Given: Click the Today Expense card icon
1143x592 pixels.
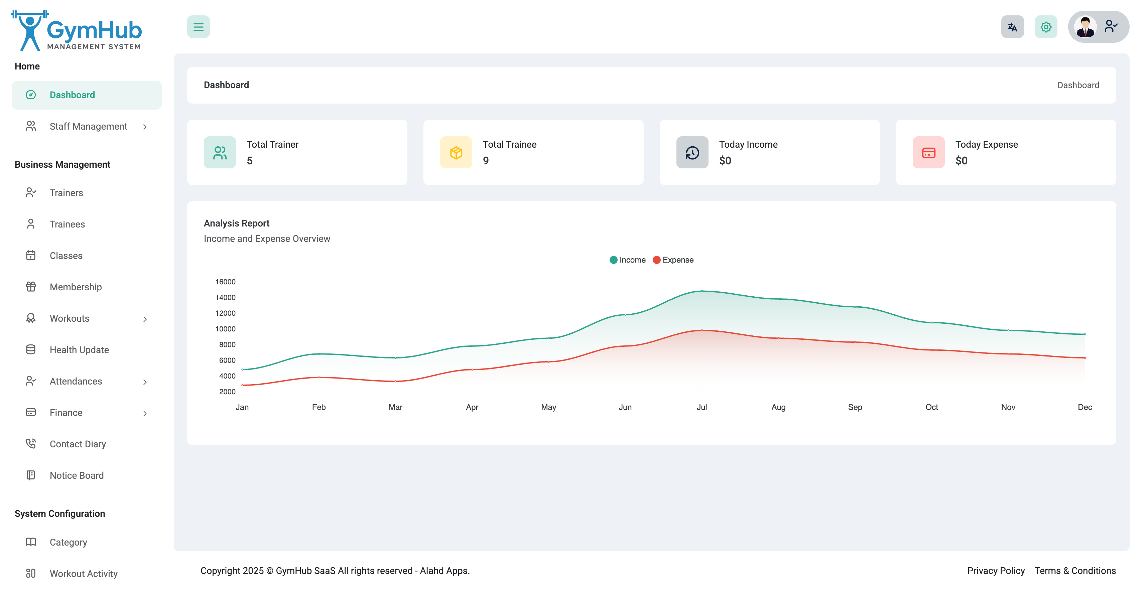Looking at the screenshot, I should click(x=928, y=153).
